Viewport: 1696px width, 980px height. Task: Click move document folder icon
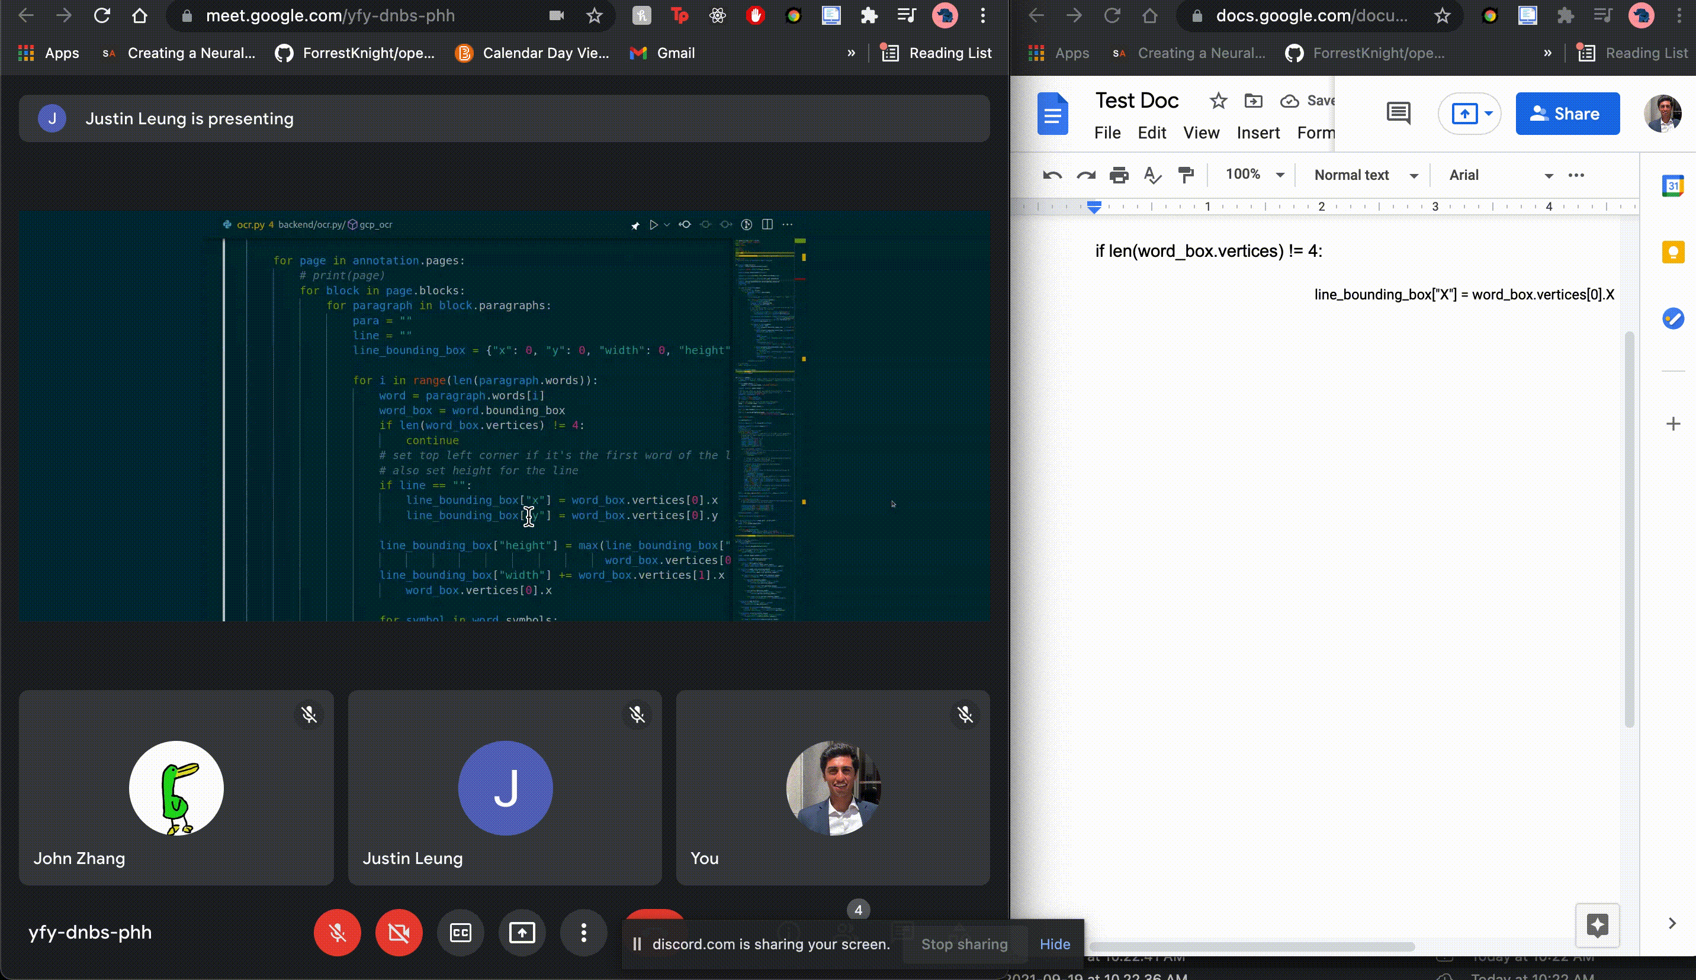[x=1253, y=101]
